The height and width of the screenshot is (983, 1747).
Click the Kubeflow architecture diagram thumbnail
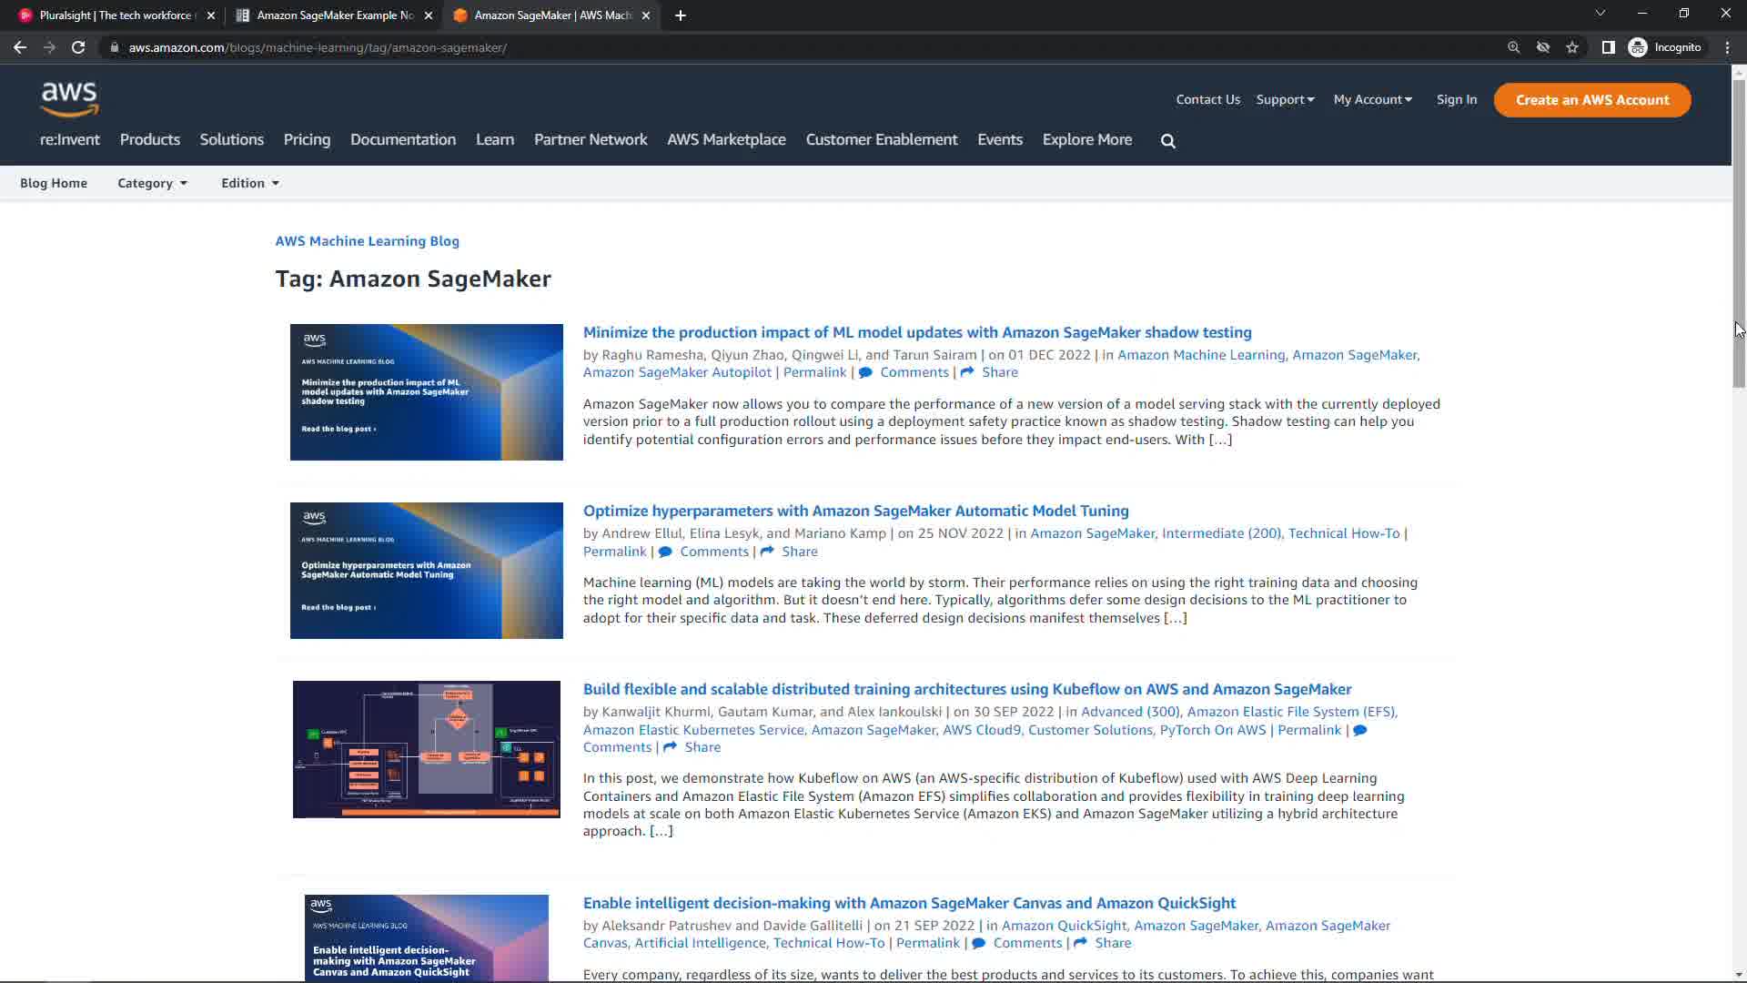426,749
